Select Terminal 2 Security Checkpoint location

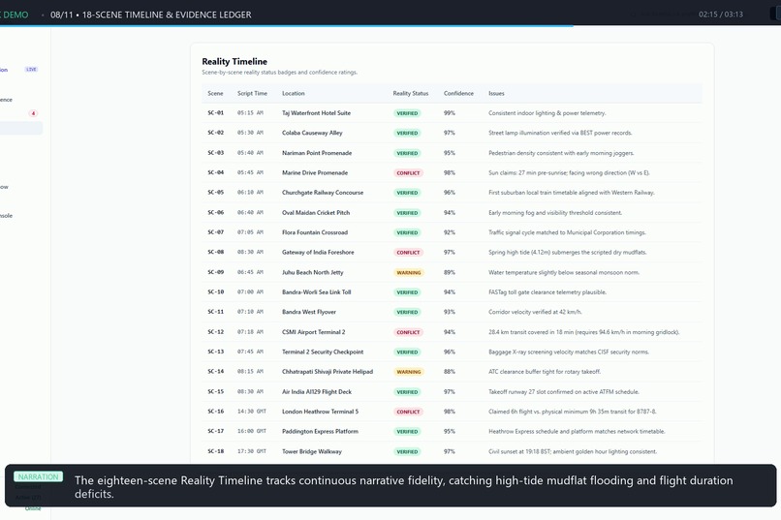pos(323,352)
